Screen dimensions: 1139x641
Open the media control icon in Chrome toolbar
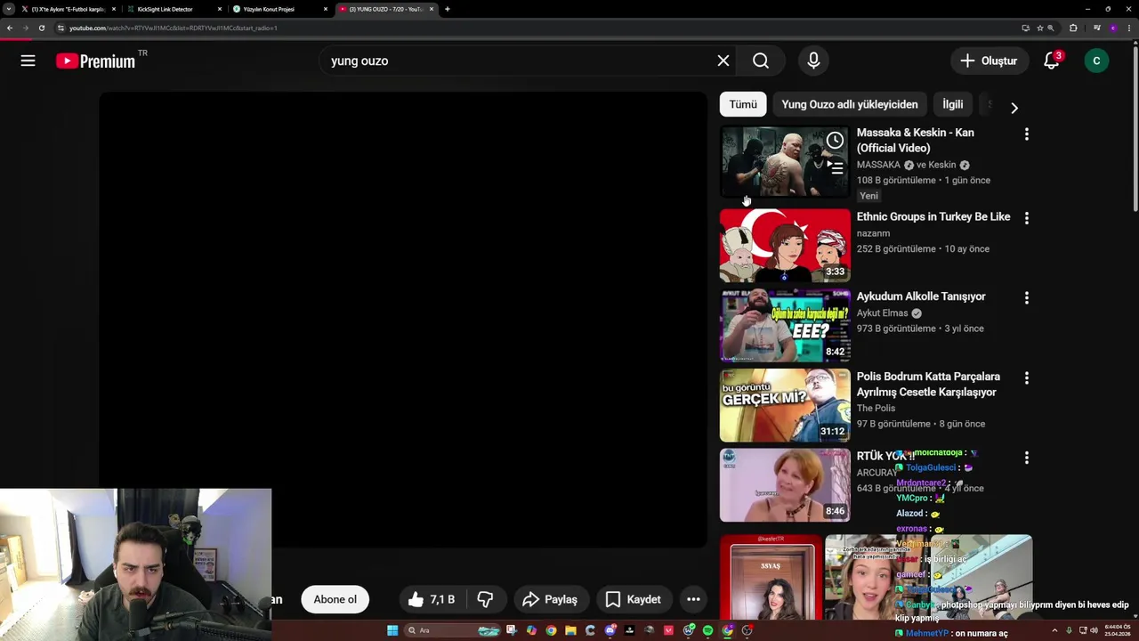1097,28
